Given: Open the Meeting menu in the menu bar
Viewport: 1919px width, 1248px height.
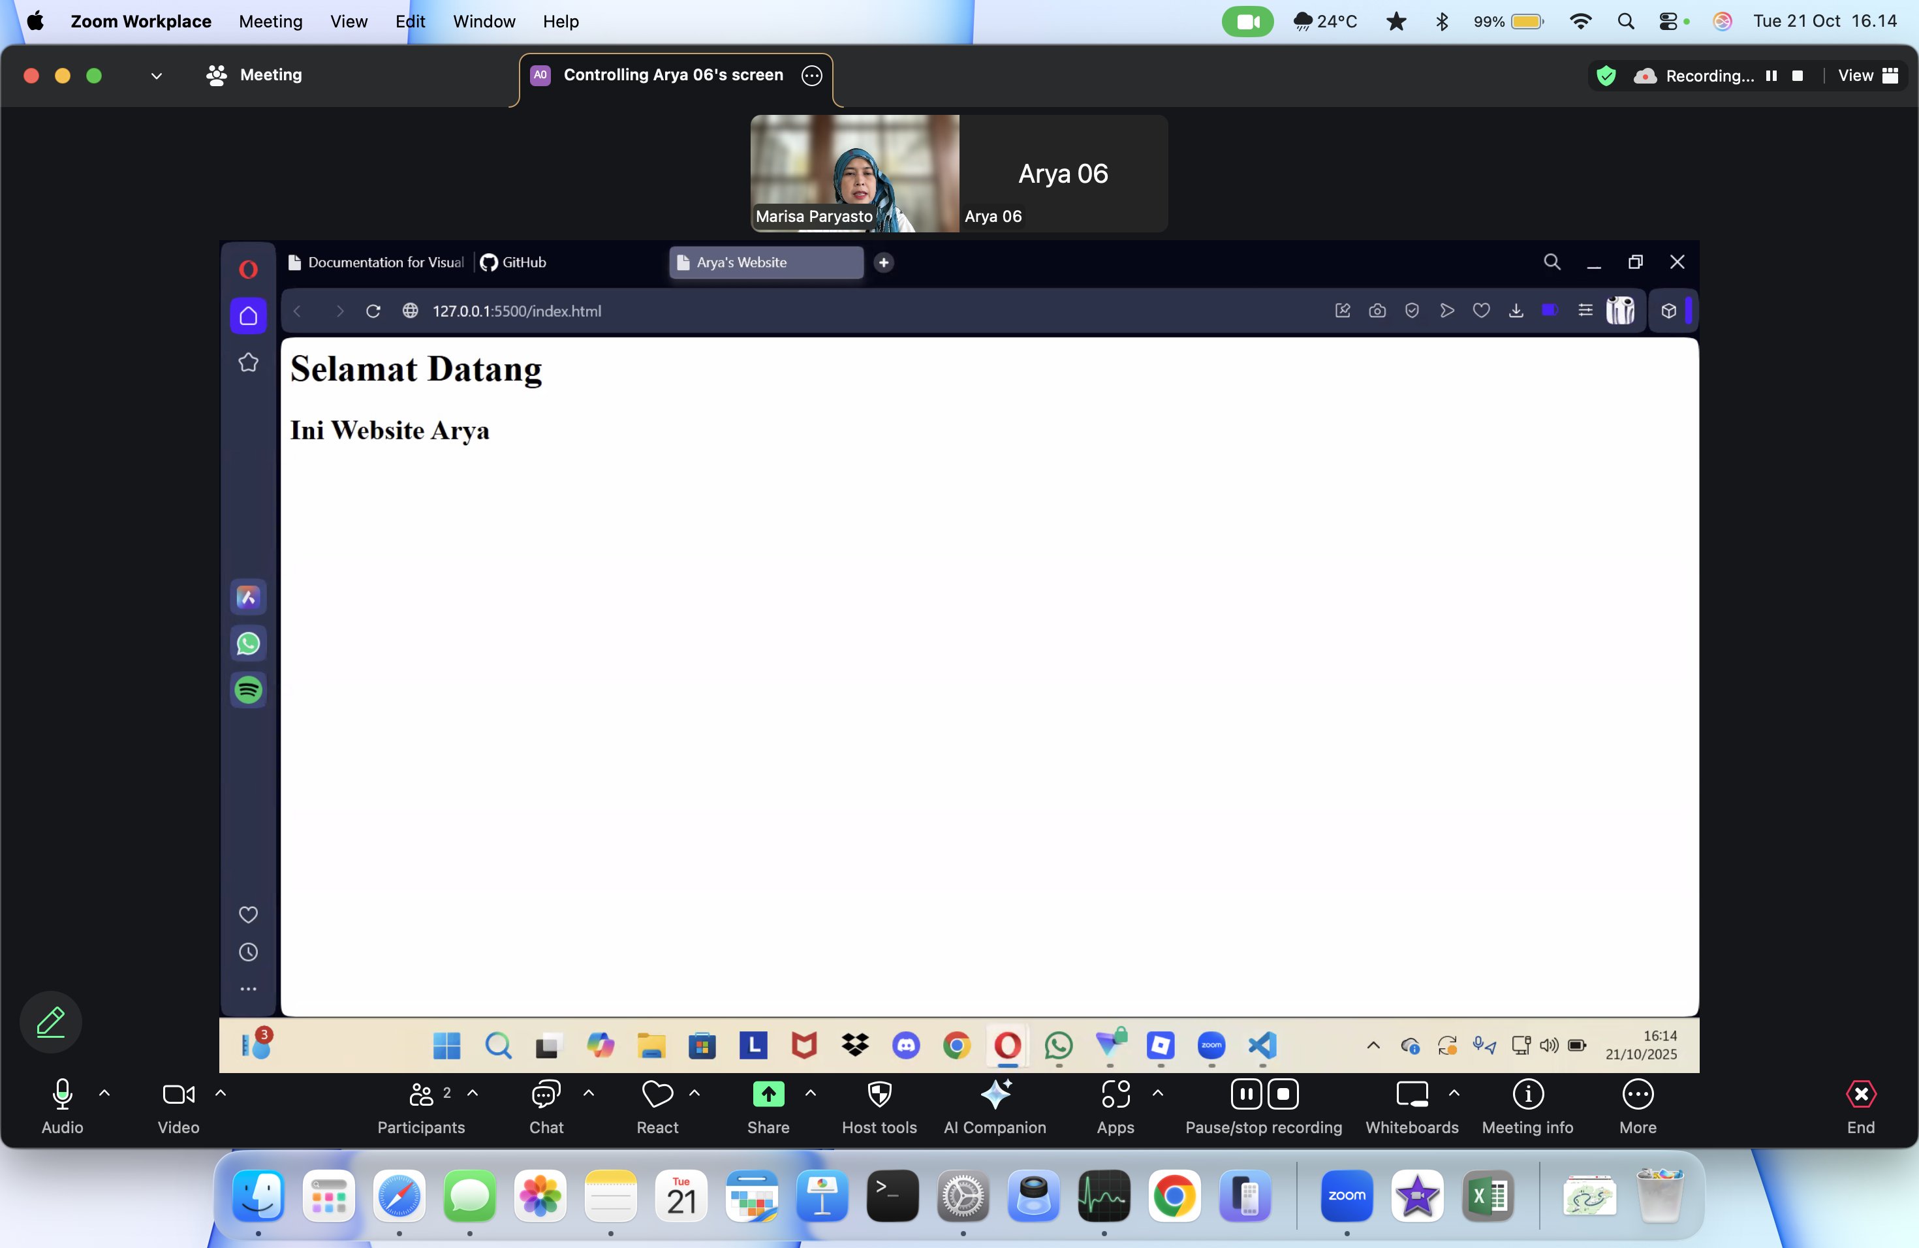Looking at the screenshot, I should pos(270,22).
